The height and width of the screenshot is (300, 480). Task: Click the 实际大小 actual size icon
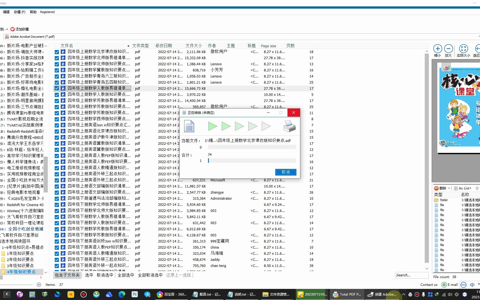click(463, 49)
